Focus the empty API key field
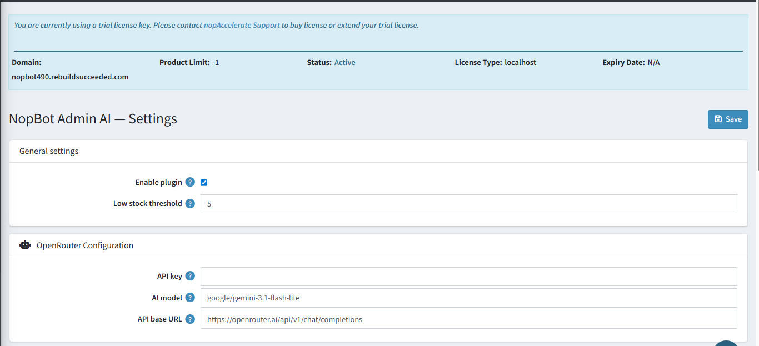Screen dimensions: 759x346 coord(468,277)
